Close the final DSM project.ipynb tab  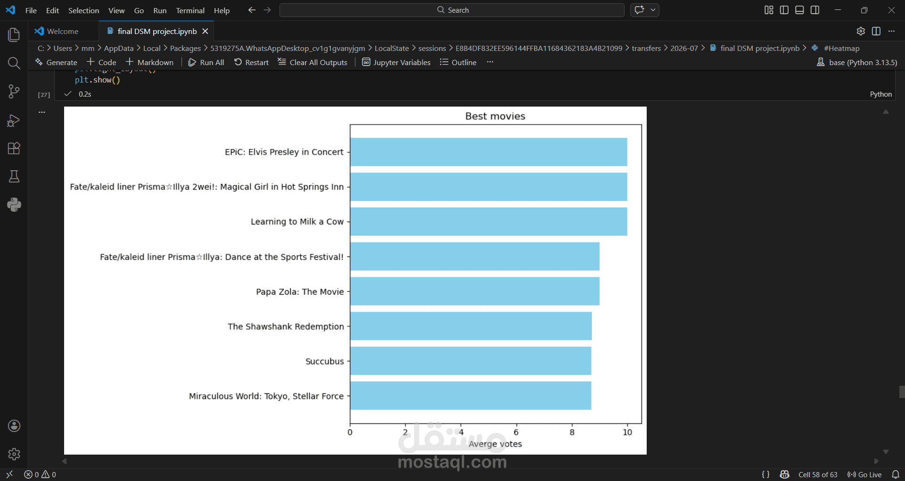click(205, 31)
